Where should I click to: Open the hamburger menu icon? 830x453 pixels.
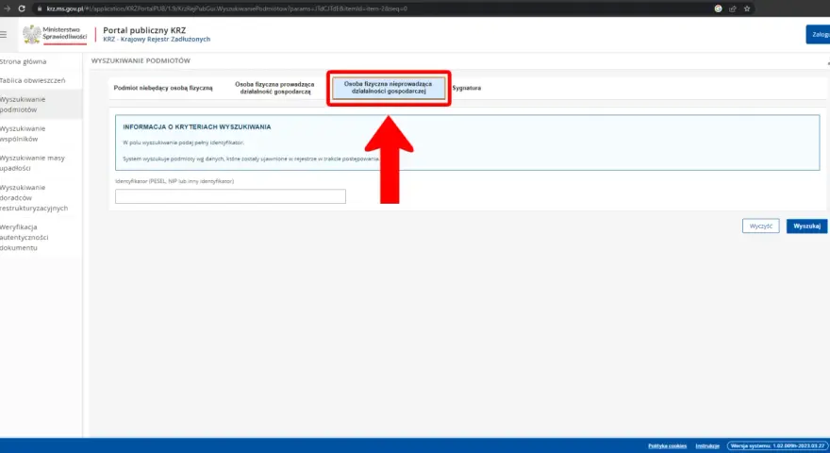click(3, 34)
